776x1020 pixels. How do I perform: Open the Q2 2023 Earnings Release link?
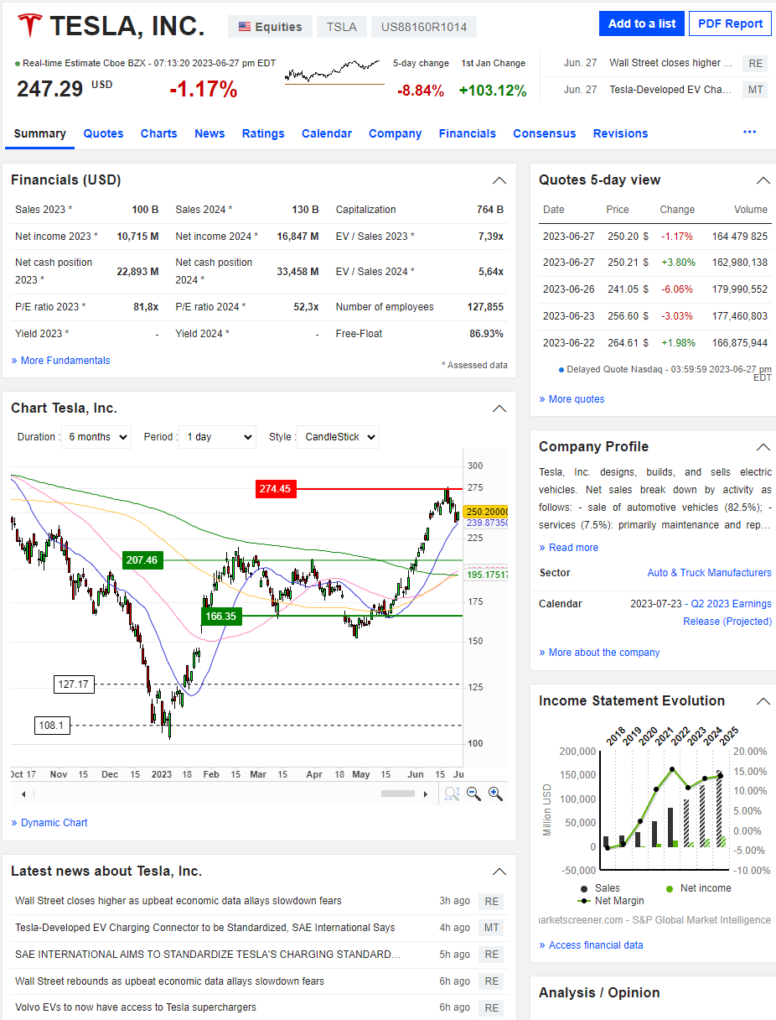(728, 612)
